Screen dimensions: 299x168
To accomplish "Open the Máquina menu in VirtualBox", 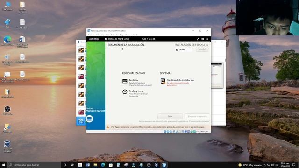I will (x=100, y=35).
